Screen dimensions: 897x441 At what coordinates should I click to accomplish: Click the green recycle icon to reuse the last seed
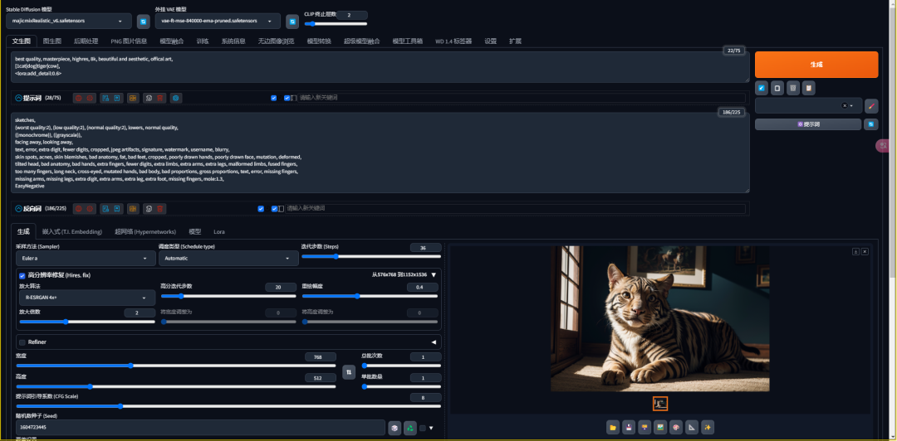pyautogui.click(x=409, y=428)
